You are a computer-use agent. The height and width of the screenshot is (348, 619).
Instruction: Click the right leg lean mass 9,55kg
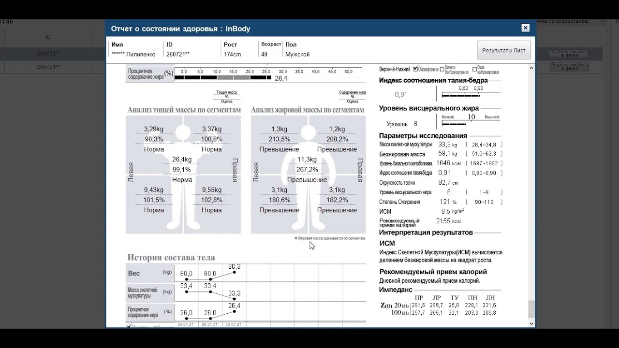point(211,190)
